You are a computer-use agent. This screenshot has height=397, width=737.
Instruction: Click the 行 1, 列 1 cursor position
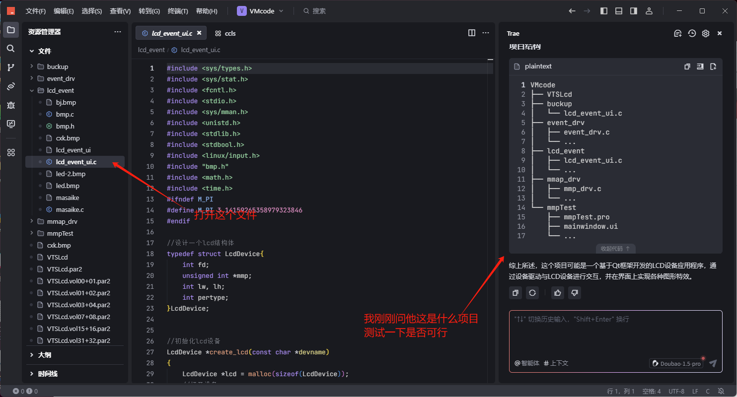point(621,392)
